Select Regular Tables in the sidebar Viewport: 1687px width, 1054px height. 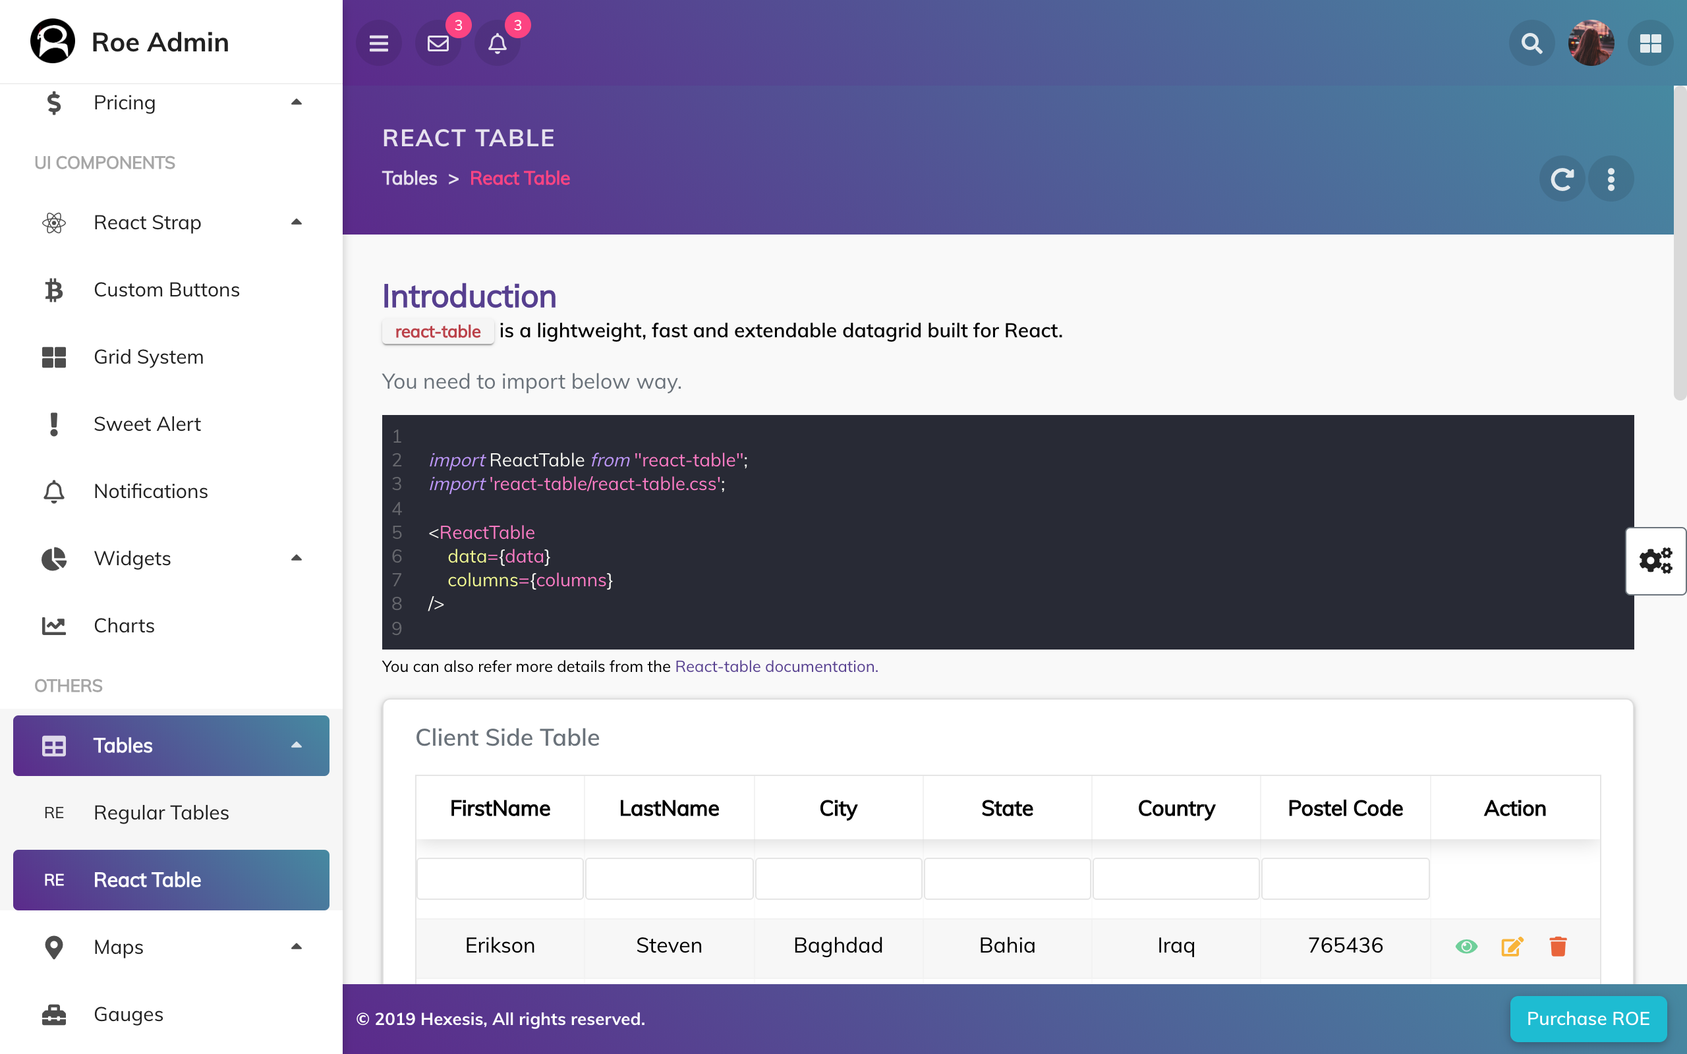[x=160, y=812]
